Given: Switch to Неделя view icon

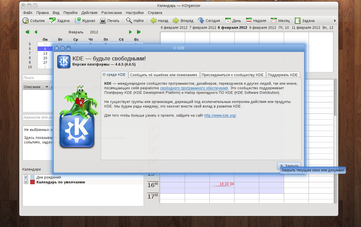Looking at the screenshot, I should (249, 21).
